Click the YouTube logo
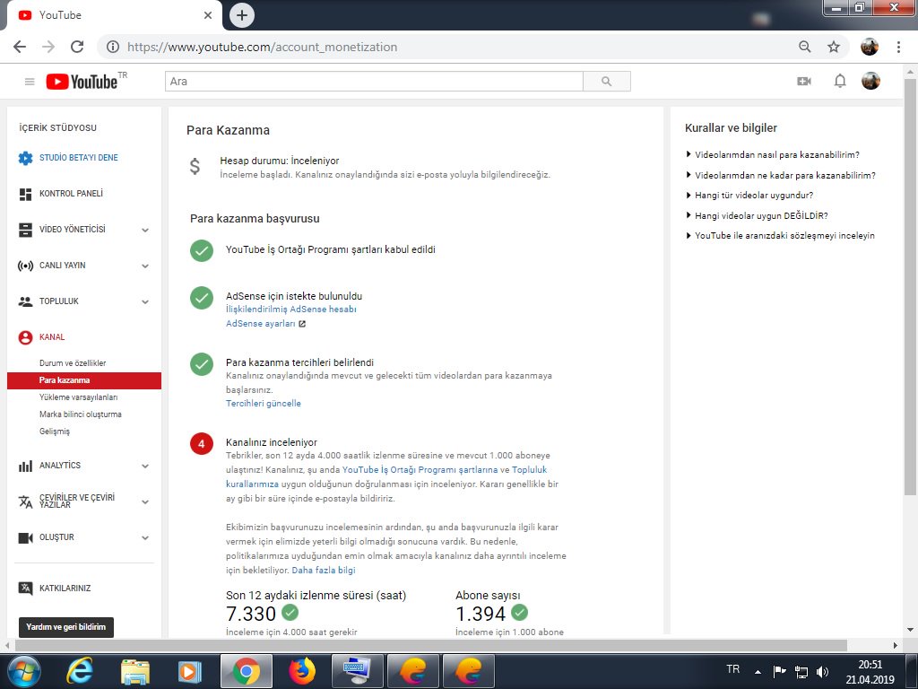Image resolution: width=918 pixels, height=689 pixels. click(x=82, y=81)
